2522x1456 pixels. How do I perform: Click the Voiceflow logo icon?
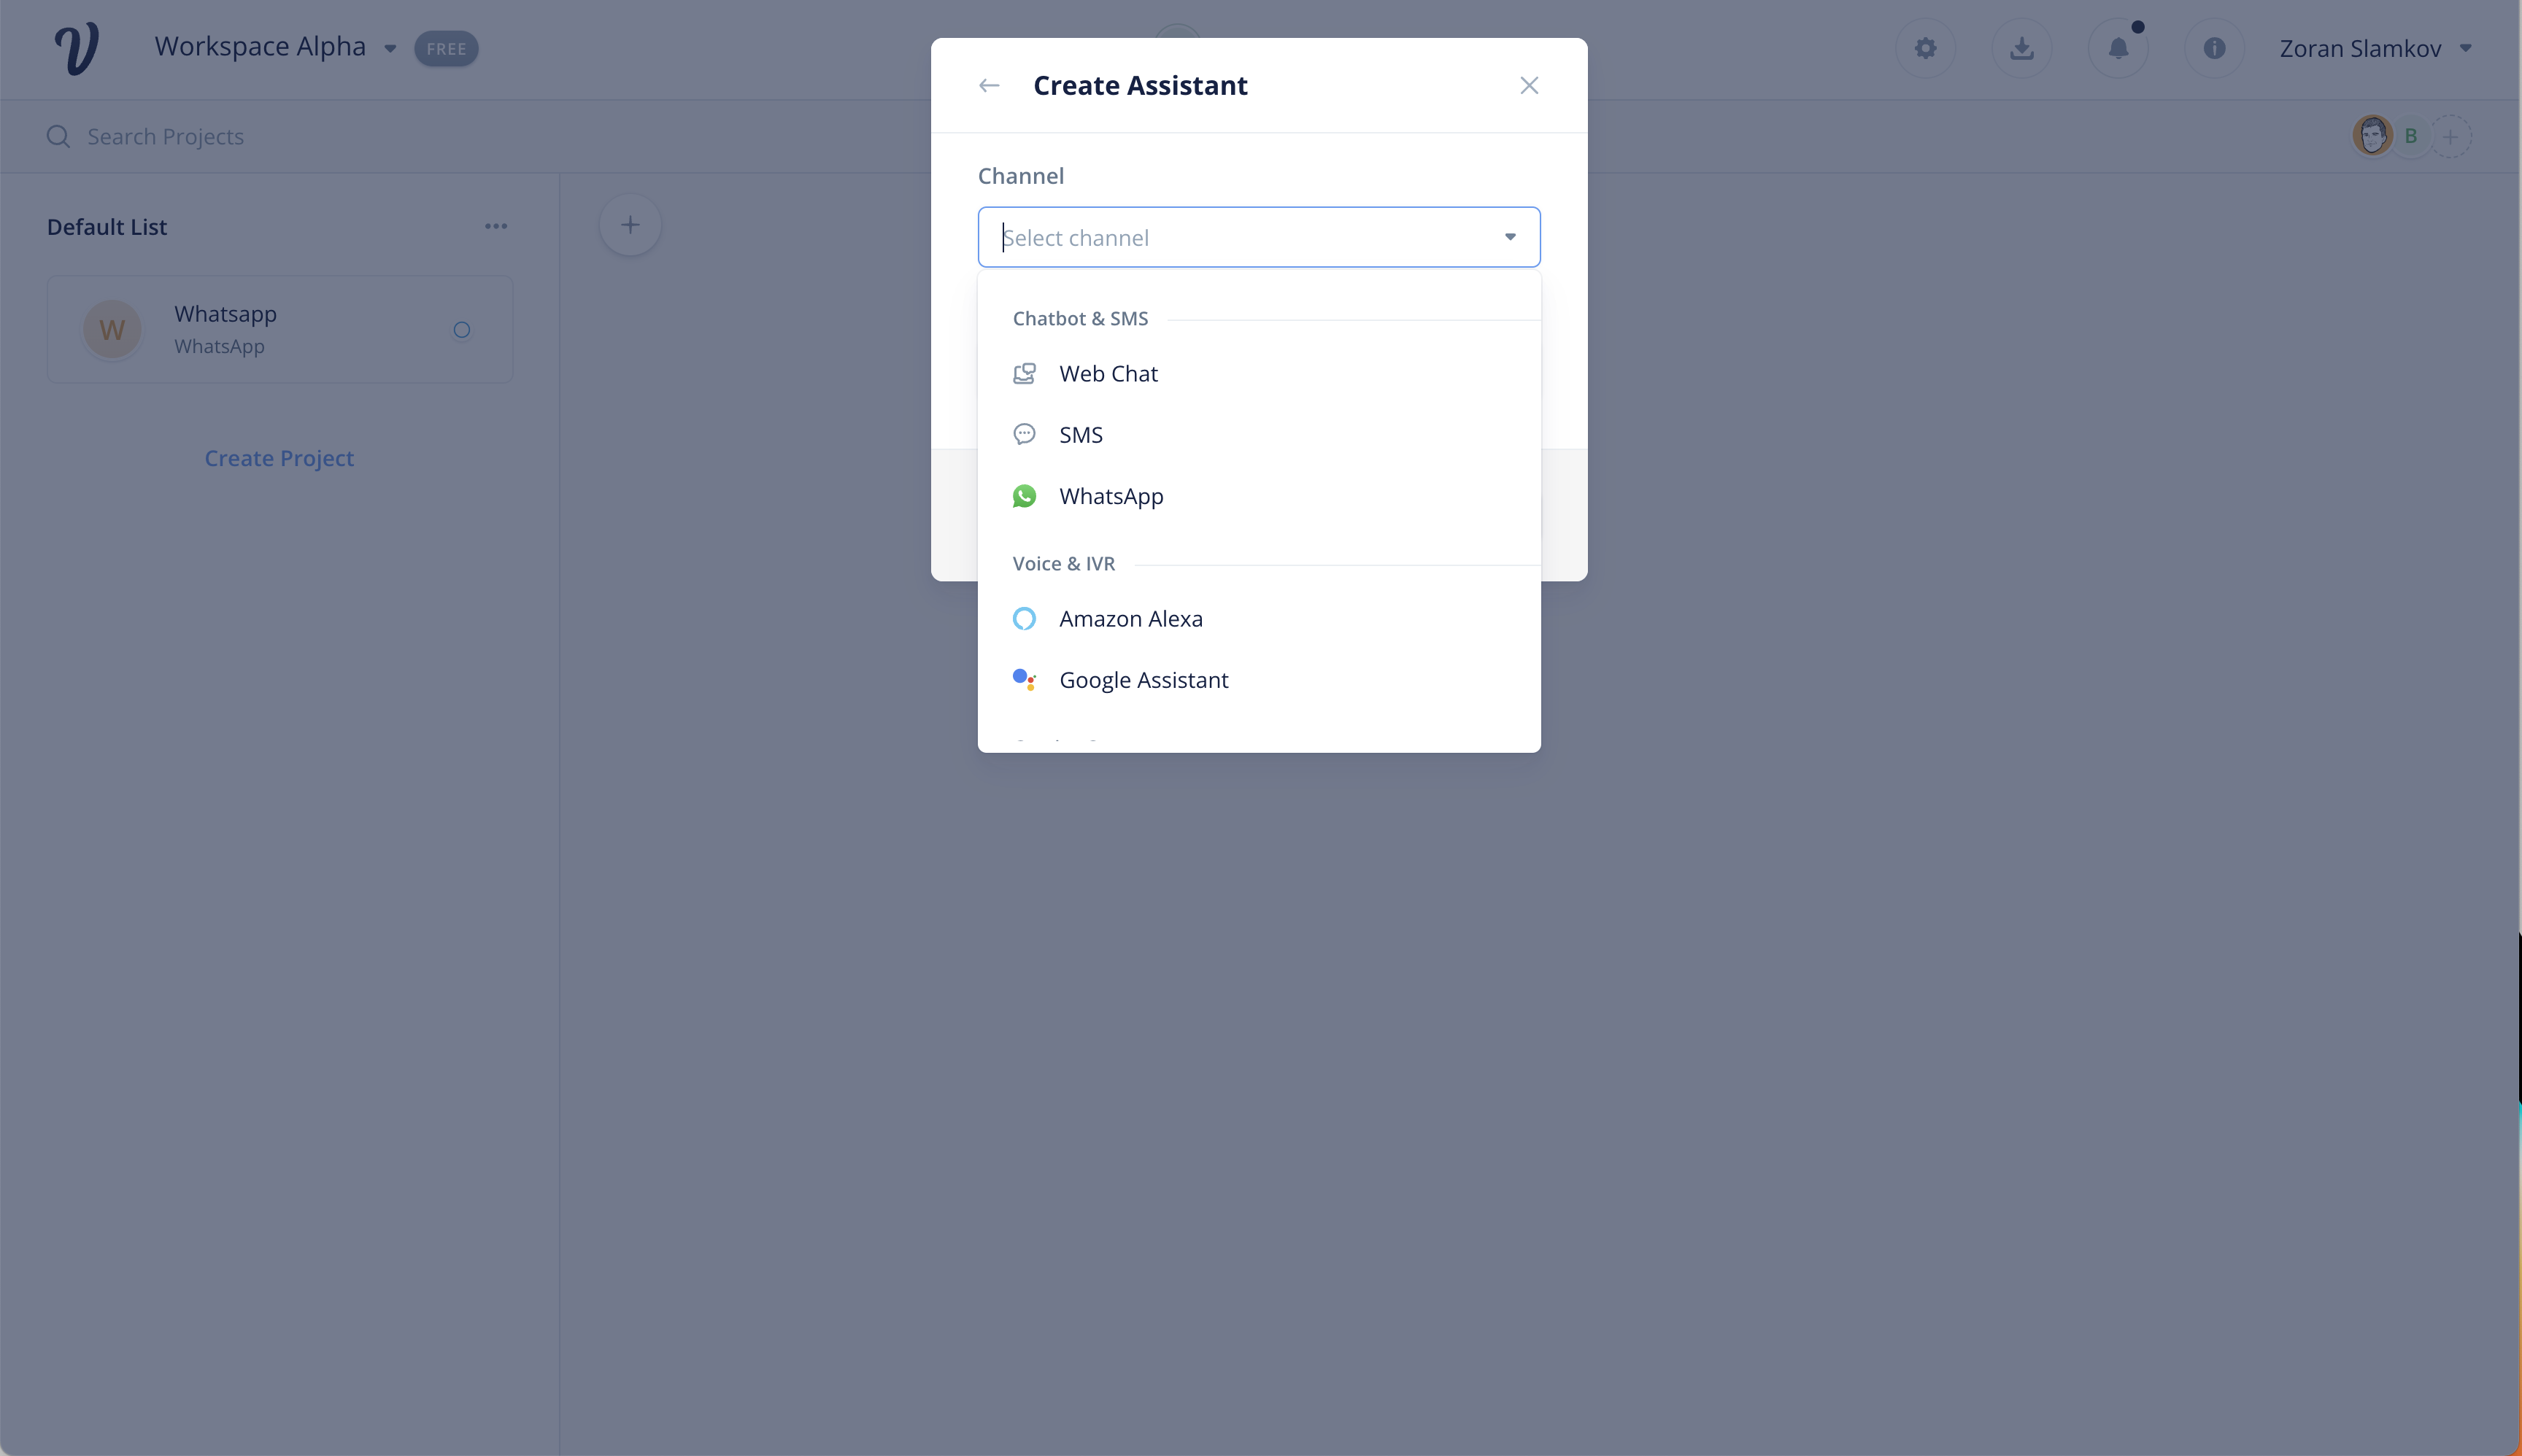coord(77,48)
